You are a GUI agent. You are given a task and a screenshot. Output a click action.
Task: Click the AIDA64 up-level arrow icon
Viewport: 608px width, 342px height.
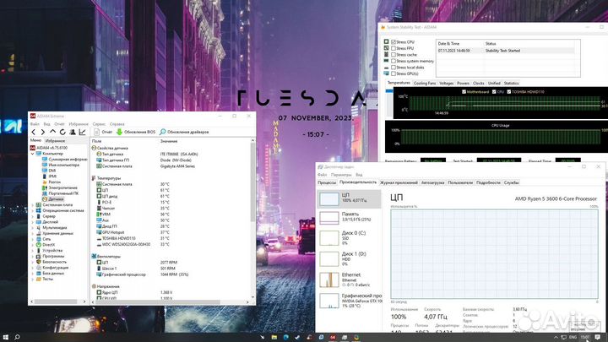coord(52,133)
